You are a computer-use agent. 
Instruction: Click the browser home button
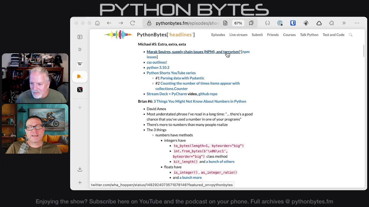click(x=97, y=23)
